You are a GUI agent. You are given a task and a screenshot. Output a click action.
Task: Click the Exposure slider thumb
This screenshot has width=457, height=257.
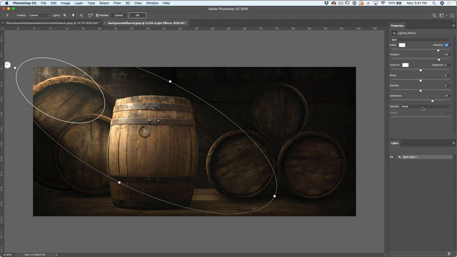click(420, 70)
